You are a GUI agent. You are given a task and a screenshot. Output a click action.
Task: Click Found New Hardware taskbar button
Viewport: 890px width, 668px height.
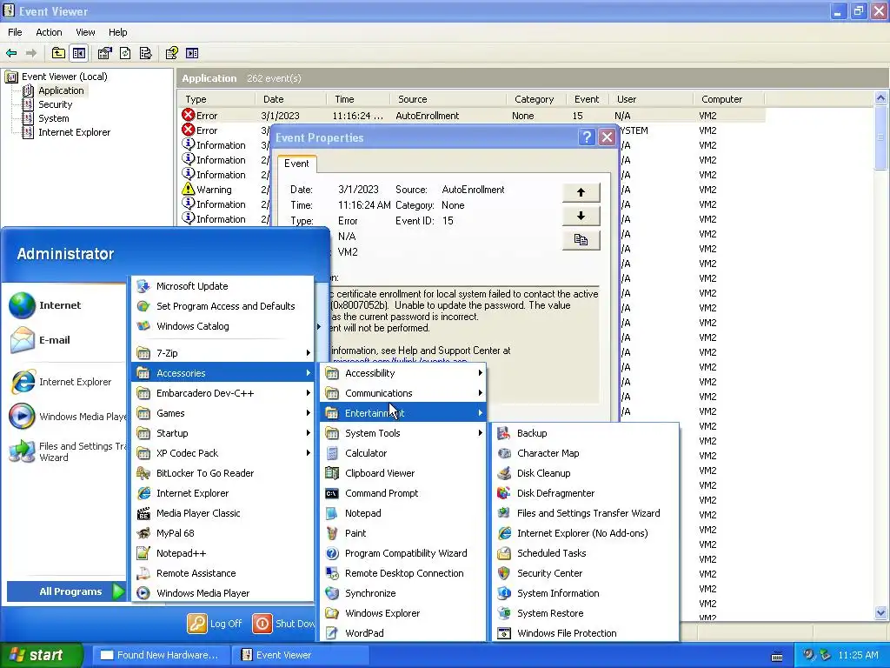coord(161,655)
